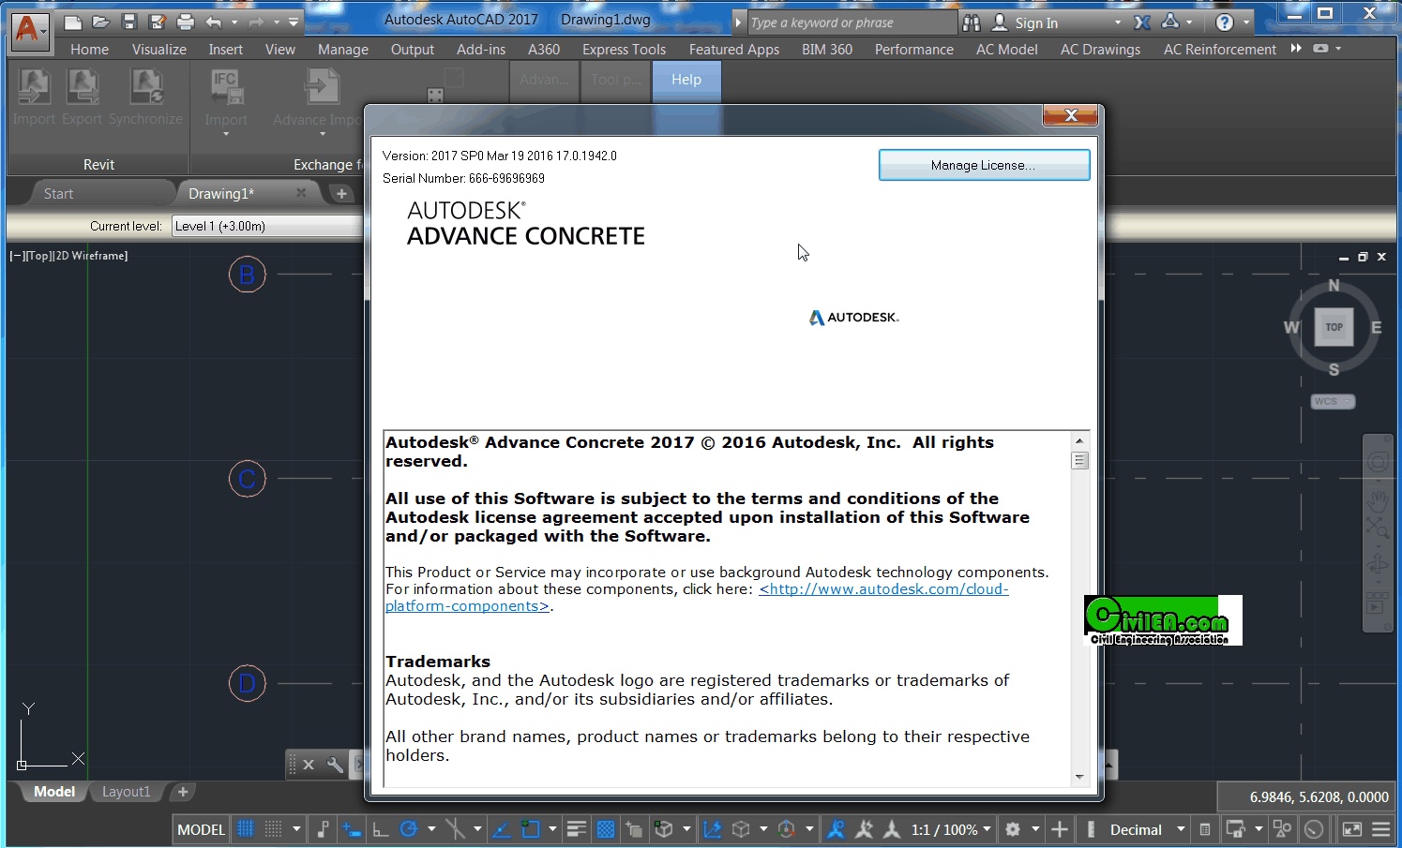Viewport: 1402px width, 848px height.
Task: Click the MODEL space button in status bar
Action: pyautogui.click(x=201, y=829)
